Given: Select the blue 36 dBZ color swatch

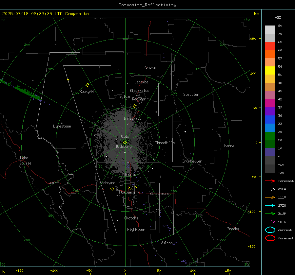Looking at the screenshot, I should (270, 119).
